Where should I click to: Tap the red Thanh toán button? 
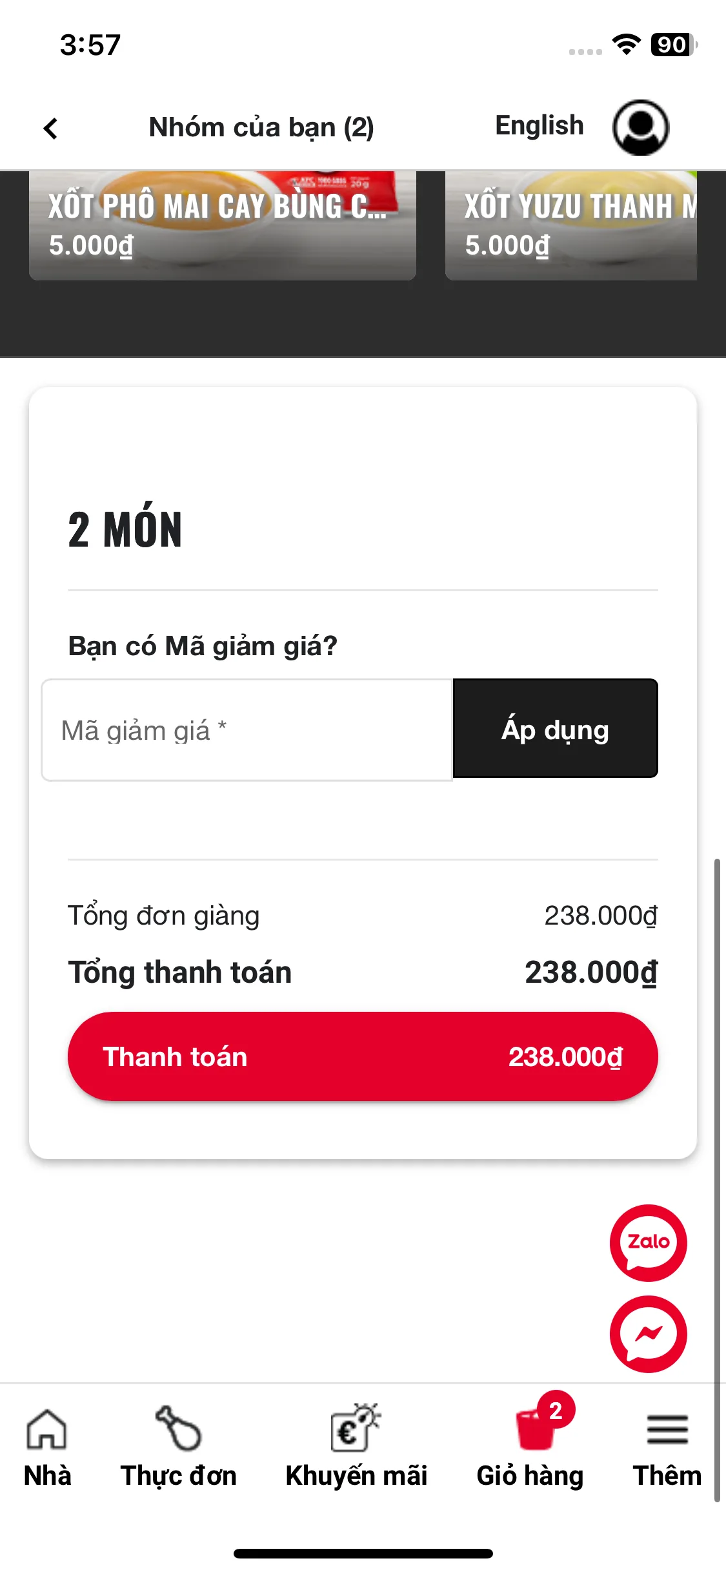[x=363, y=1056]
